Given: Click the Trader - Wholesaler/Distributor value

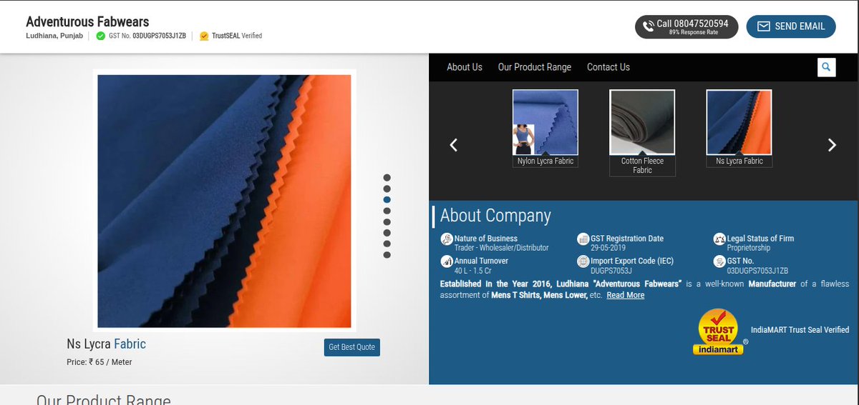Looking at the screenshot, I should point(502,248).
